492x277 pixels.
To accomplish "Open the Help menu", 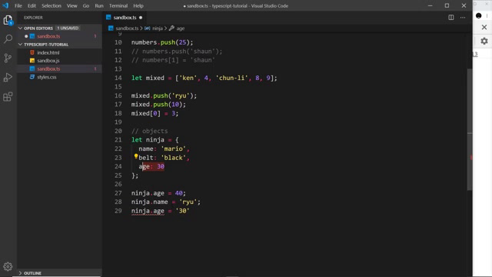I will [138, 5].
